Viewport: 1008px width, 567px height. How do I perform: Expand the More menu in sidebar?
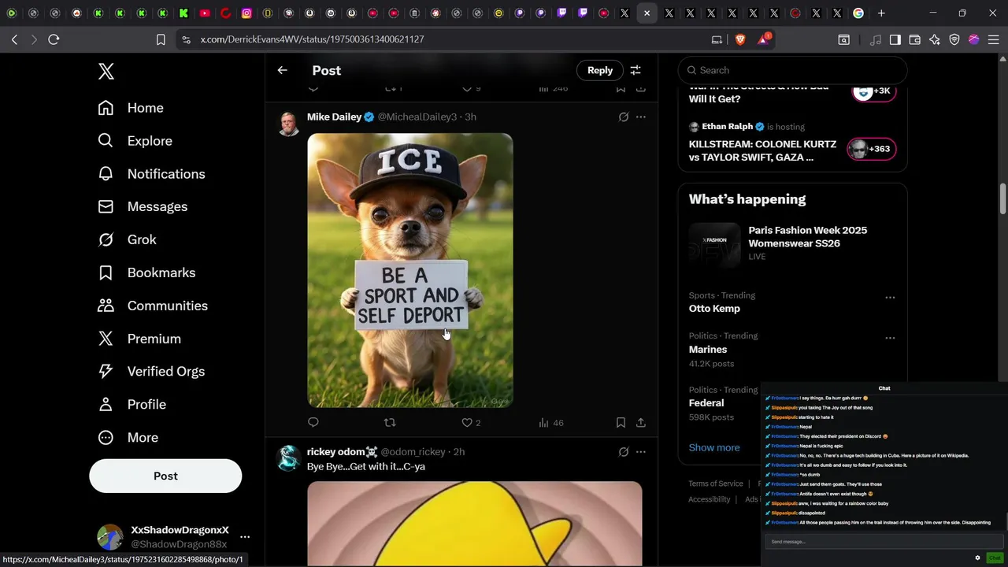(x=128, y=437)
